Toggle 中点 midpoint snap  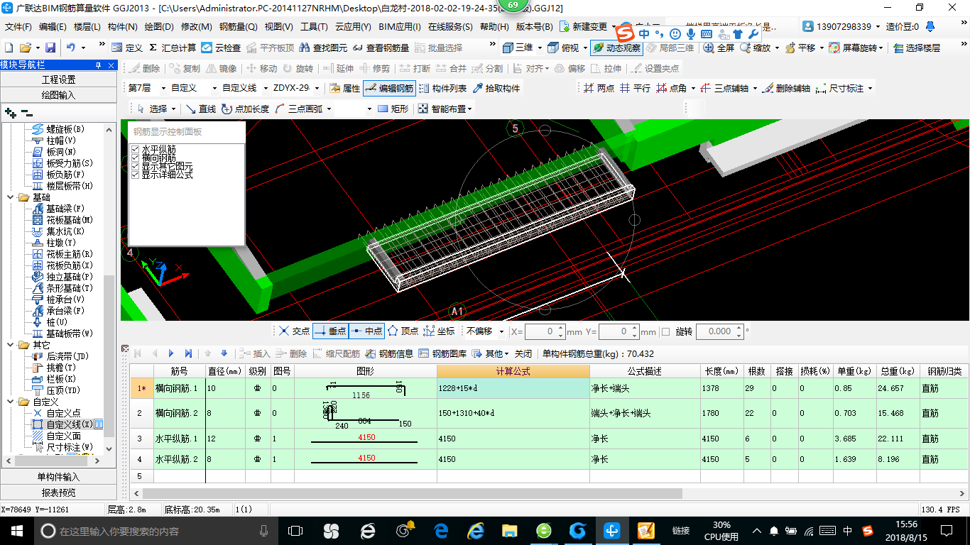pos(366,331)
